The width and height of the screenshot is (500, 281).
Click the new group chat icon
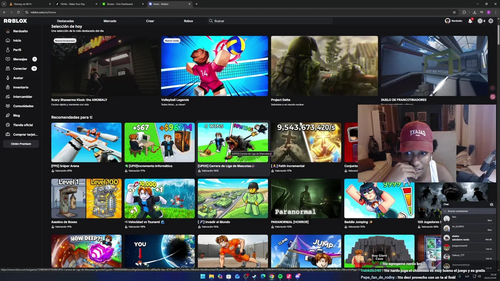tap(491, 204)
